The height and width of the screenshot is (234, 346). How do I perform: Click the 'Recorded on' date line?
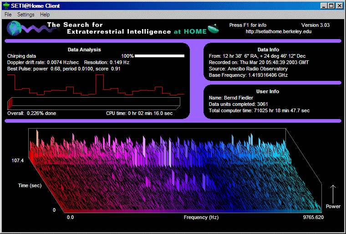coord(259,63)
